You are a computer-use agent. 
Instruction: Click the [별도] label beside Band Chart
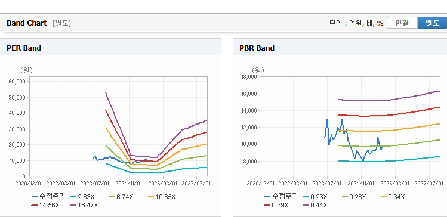point(61,23)
